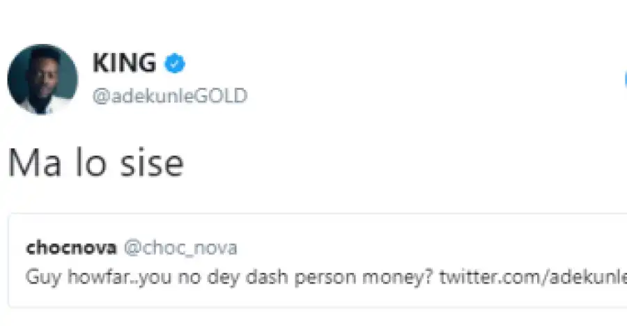
Task: Visit the @adekunleGOLD handle
Action: coord(170,96)
